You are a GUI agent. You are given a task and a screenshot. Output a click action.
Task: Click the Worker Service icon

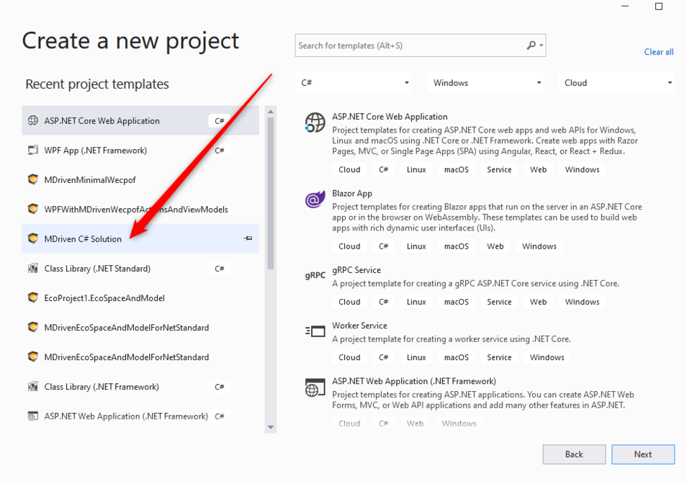pos(315,331)
